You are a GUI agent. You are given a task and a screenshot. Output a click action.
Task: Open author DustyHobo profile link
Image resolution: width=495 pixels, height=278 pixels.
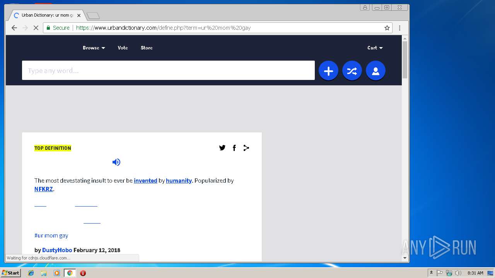tap(57, 250)
